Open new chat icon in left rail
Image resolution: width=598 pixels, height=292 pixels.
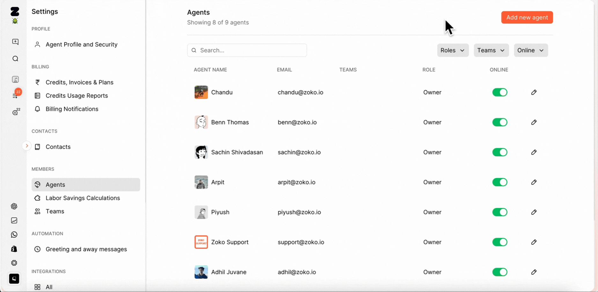[15, 42]
